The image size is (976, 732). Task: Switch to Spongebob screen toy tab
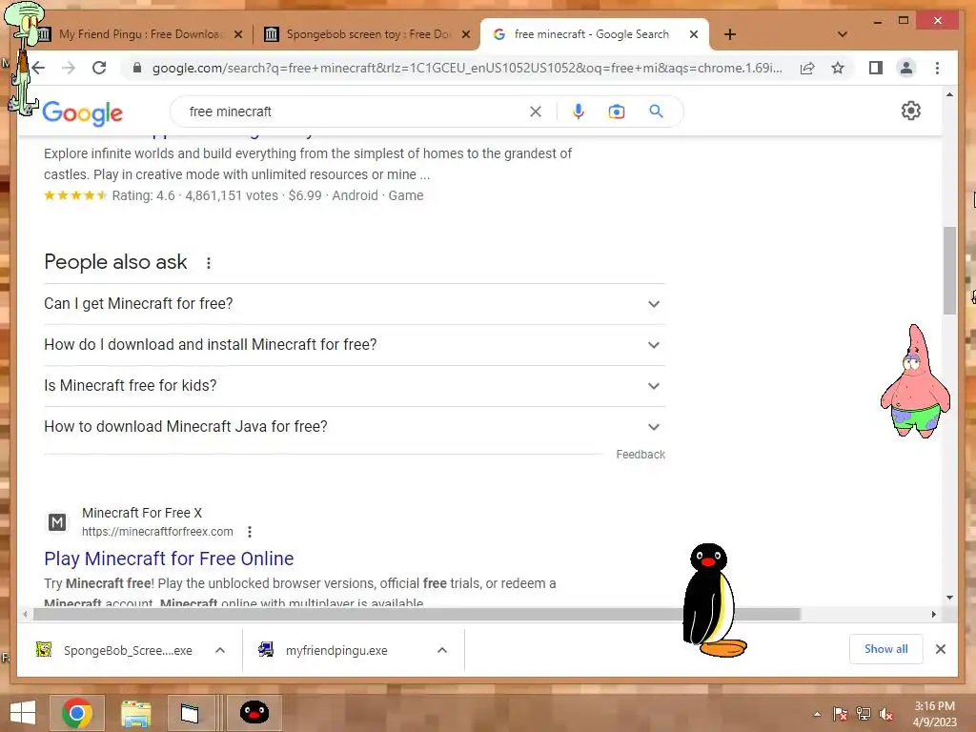[367, 34]
